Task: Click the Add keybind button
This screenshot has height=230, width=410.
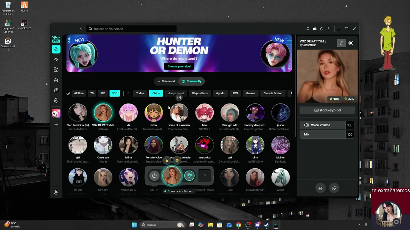Action: [x=327, y=110]
